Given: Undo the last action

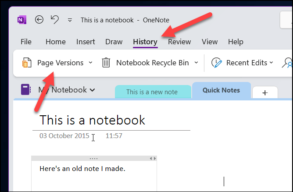Looking at the screenshot, I should (55, 20).
